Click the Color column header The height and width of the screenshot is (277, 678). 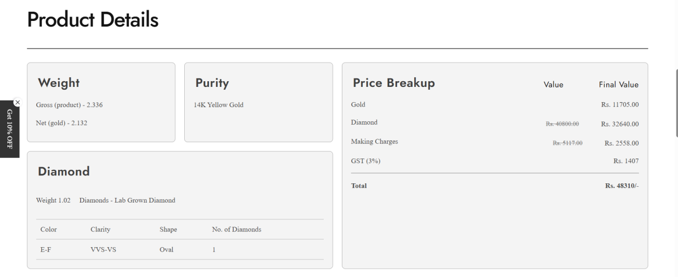point(49,230)
